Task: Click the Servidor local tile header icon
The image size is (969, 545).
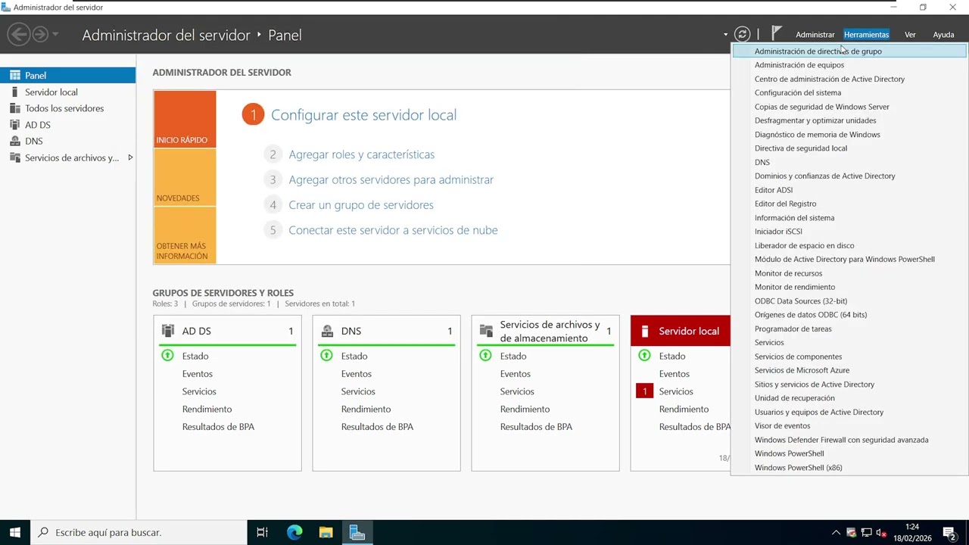Action: [x=645, y=331]
